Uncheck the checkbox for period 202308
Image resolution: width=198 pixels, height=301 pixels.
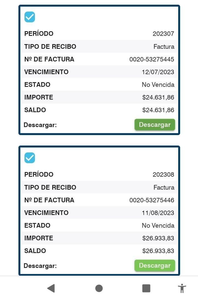30,158
